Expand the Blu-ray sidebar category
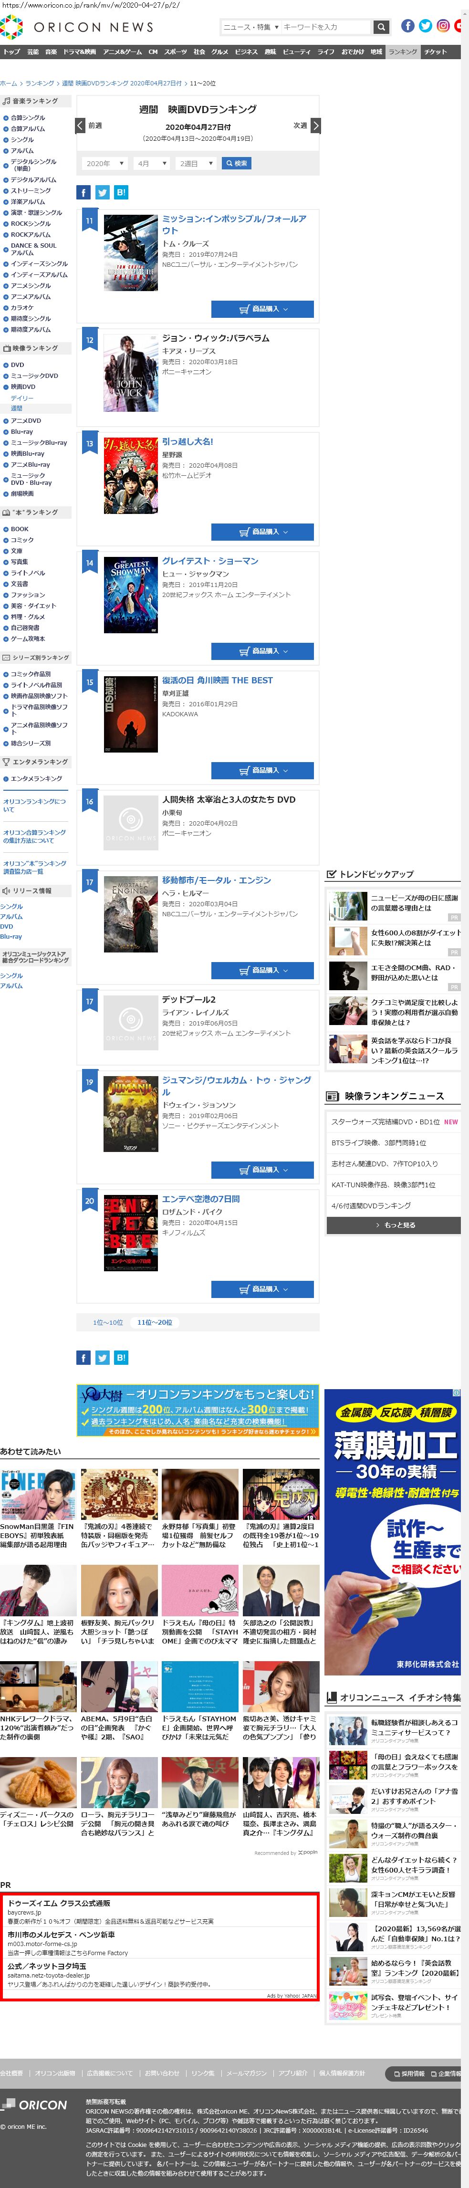 pos(6,431)
